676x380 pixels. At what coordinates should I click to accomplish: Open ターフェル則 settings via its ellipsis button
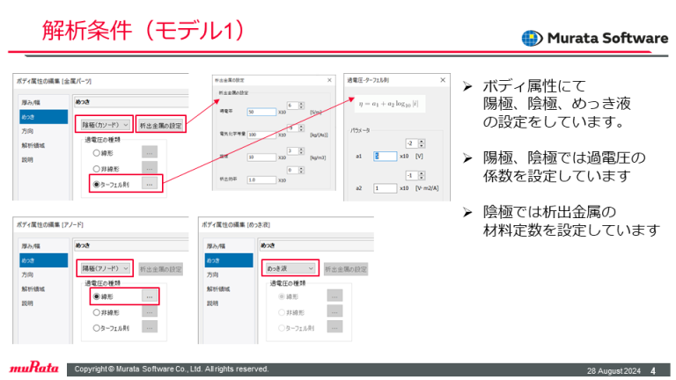(150, 184)
